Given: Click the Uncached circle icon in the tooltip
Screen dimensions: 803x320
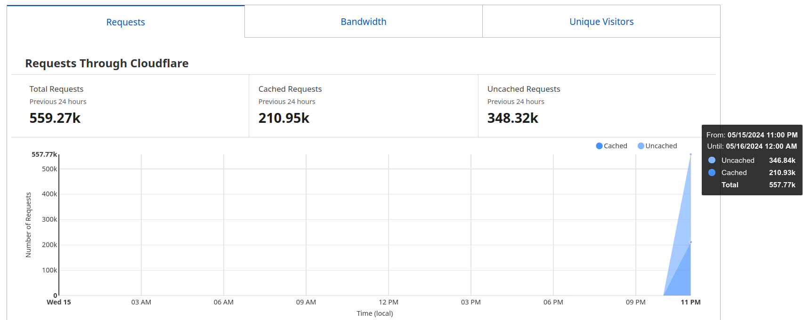Looking at the screenshot, I should click(x=712, y=160).
